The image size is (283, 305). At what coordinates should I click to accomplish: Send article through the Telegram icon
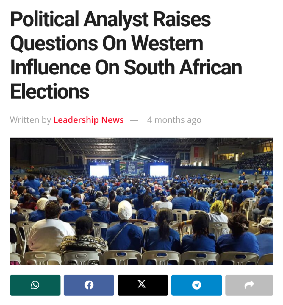tap(196, 285)
